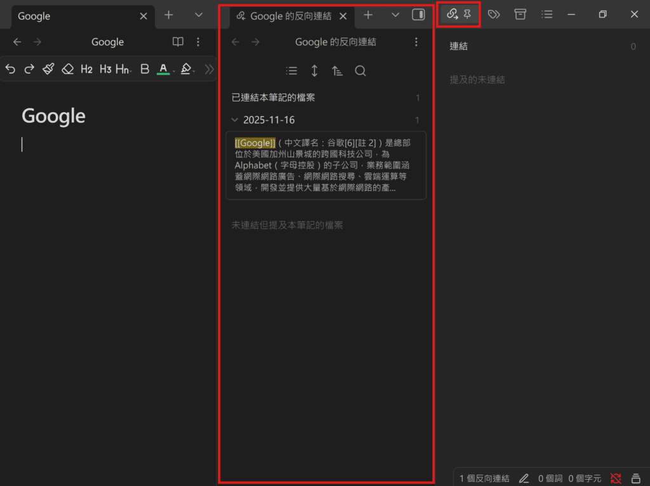650x486 pixels.
Task: Collapse the 2025-11-16 backlink group
Action: pyautogui.click(x=235, y=120)
